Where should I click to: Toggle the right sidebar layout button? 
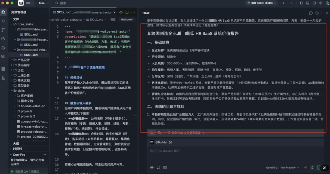tap(314, 3)
